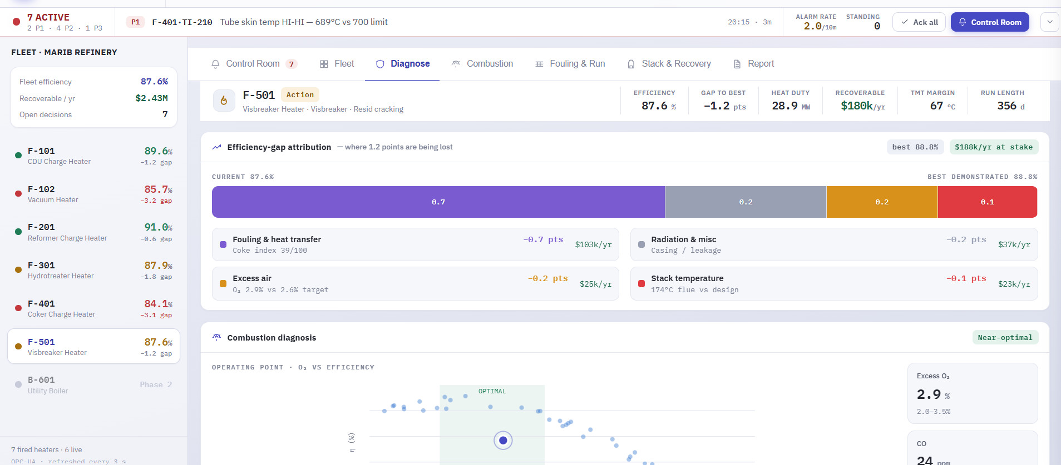Image resolution: width=1061 pixels, height=465 pixels.
Task: Open the Stack & Recovery tab
Action: pyautogui.click(x=669, y=64)
